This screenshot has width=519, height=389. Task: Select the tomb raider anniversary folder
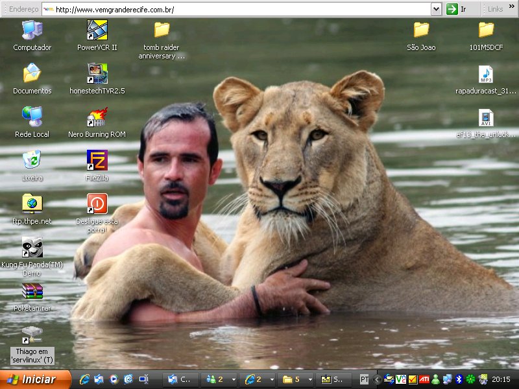(162, 29)
